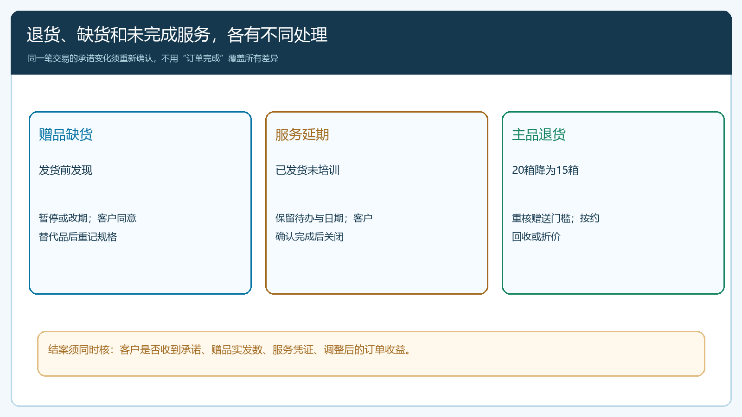Click the line 回收或折价
Image resolution: width=742 pixels, height=417 pixels.
coord(536,237)
